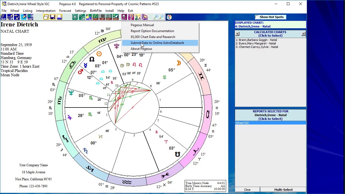Select chart 2: Byers,Mary Margaret - Natal
The image size is (345, 194).
click(256, 43)
